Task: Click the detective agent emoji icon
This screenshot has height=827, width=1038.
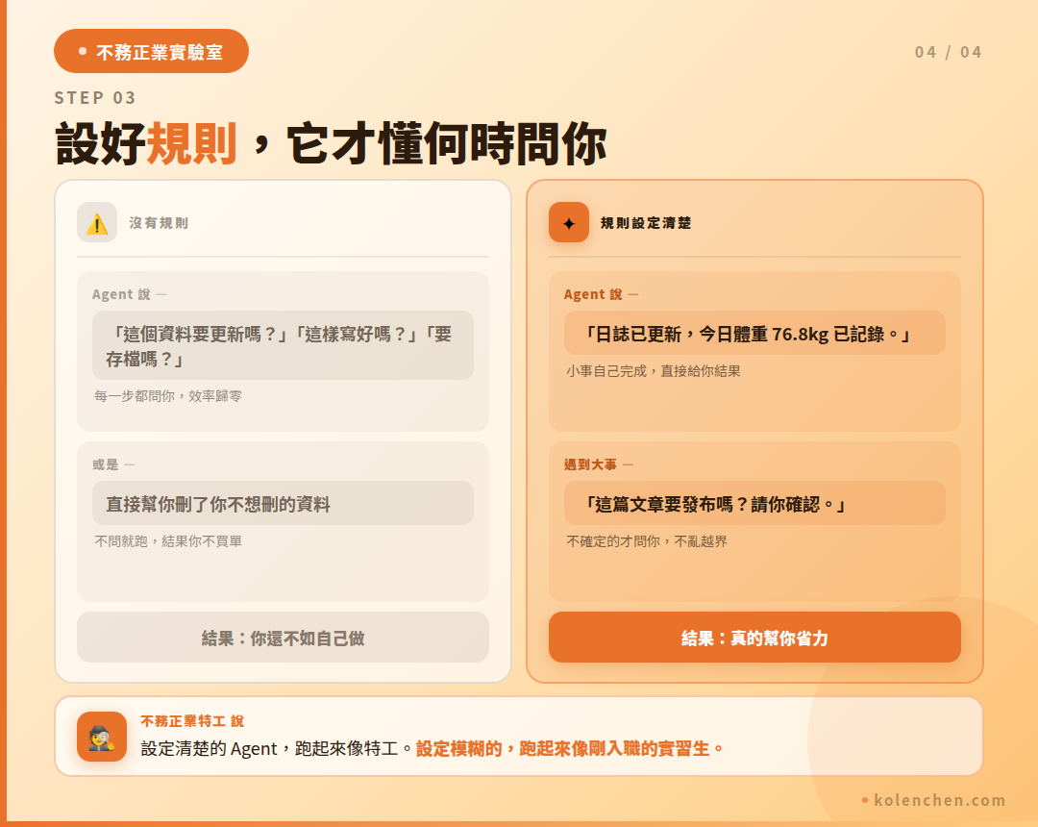Action: point(102,737)
